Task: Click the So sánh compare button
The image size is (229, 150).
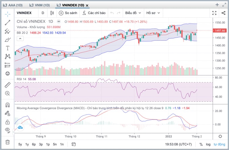Action: 68,13
